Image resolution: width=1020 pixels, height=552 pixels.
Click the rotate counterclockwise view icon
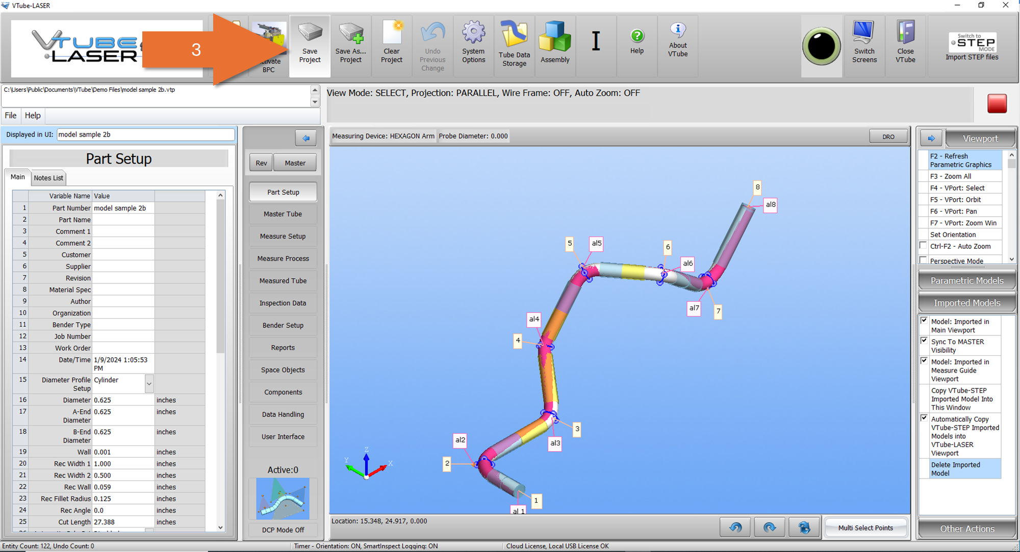click(735, 528)
